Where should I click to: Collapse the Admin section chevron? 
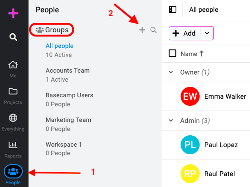tap(171, 121)
